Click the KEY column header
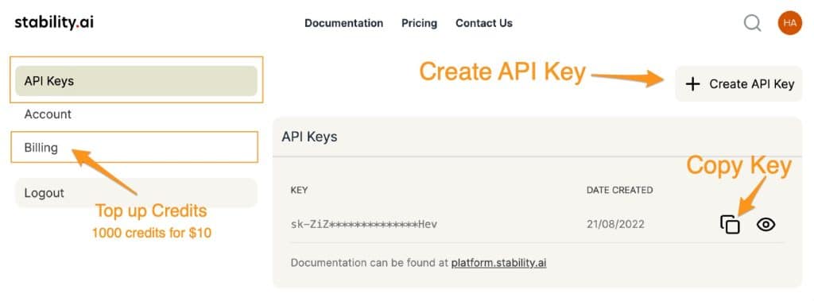 299,190
